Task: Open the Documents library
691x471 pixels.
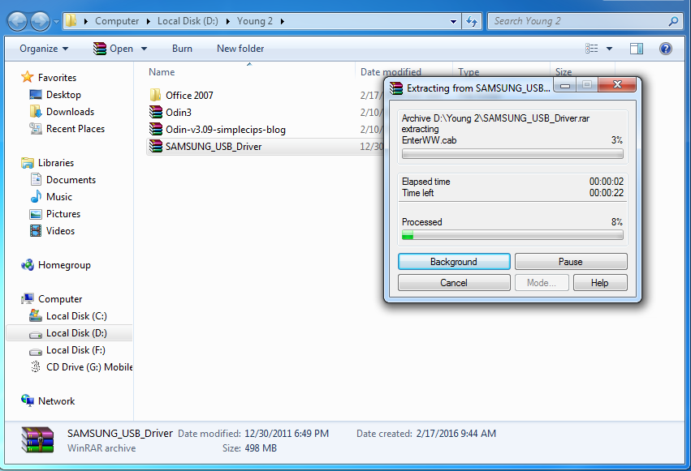Action: click(71, 180)
